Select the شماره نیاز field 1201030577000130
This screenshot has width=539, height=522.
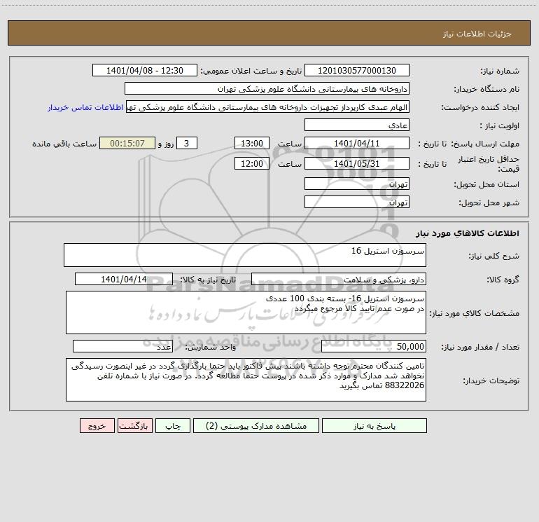tap(357, 71)
